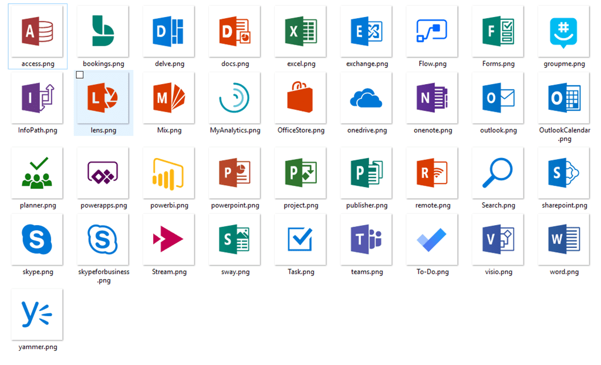The height and width of the screenshot is (365, 601).
Task: Select the yammer.png icon
Action: coord(37,314)
